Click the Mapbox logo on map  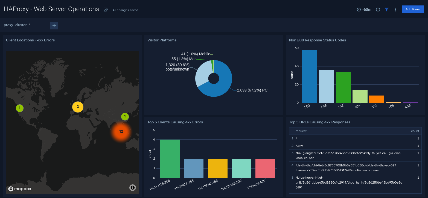20,189
